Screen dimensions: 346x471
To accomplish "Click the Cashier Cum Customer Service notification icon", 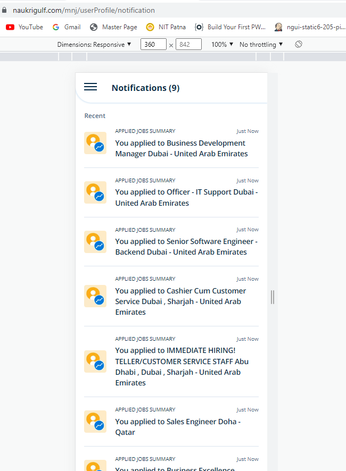I will pyautogui.click(x=95, y=296).
